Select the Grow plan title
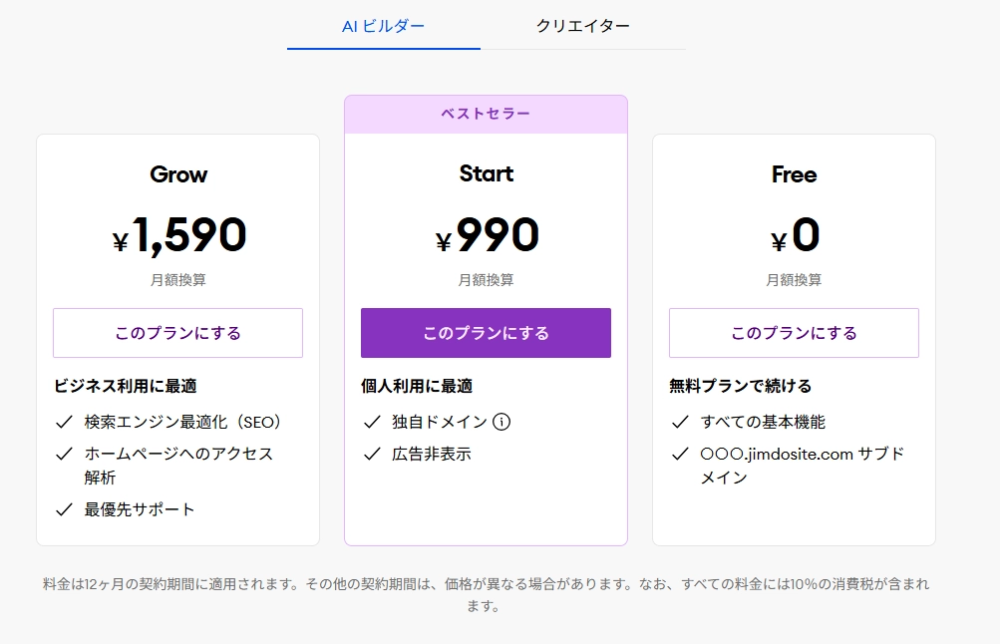The width and height of the screenshot is (1000, 644). coord(176,174)
